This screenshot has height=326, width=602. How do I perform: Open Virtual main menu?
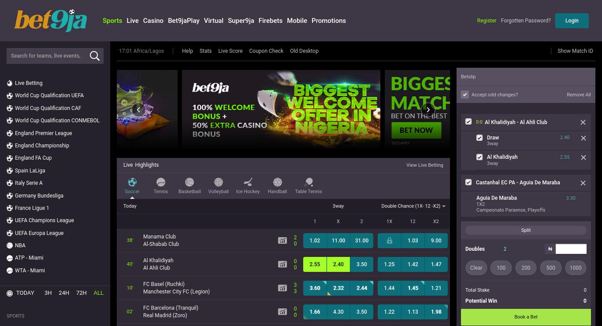pos(214,21)
